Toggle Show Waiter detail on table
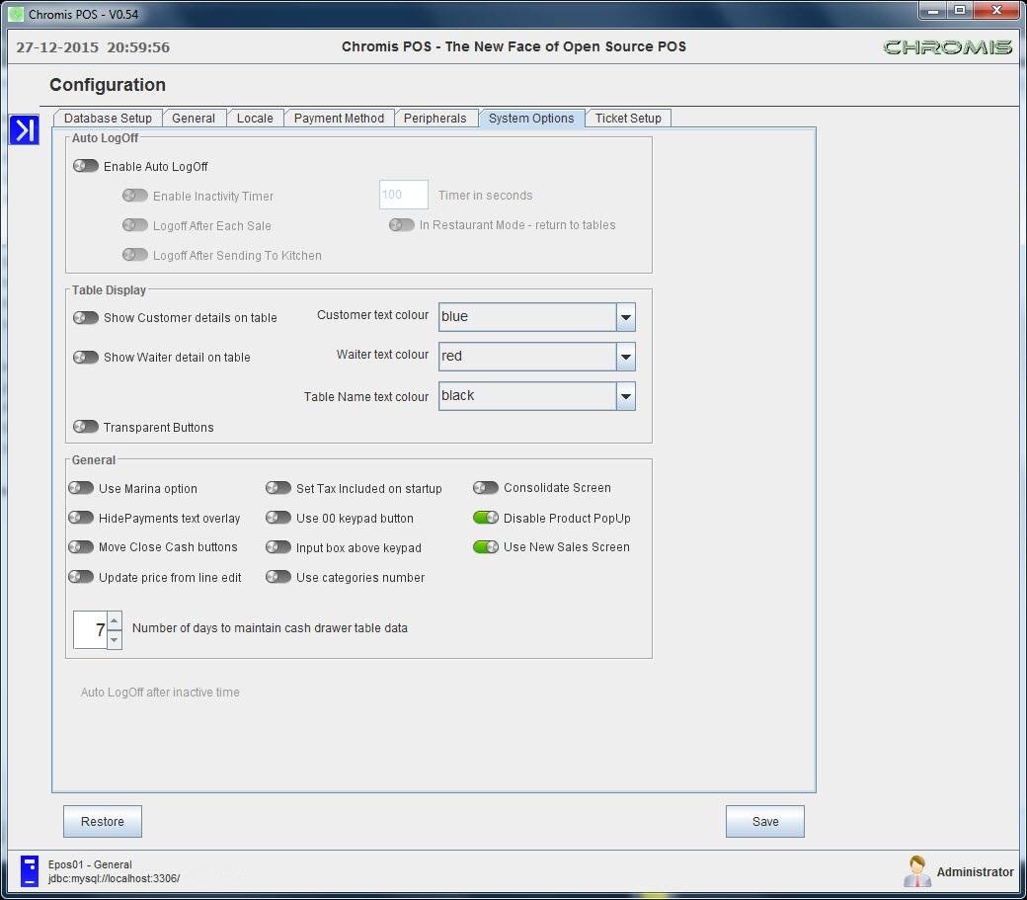Image resolution: width=1027 pixels, height=900 pixels. [86, 357]
